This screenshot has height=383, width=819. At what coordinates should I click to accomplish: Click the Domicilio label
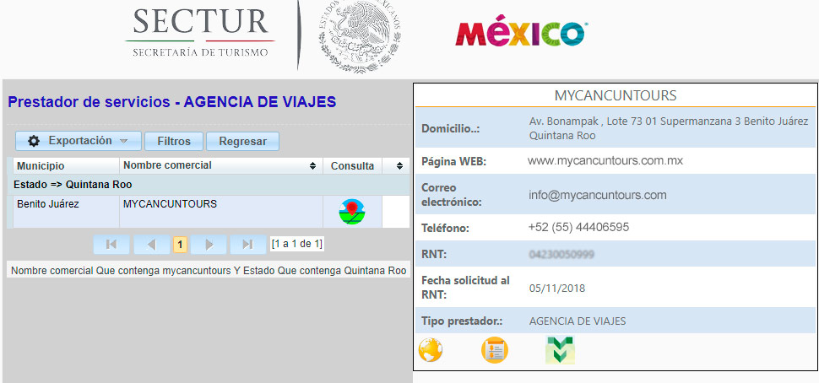pos(450,128)
